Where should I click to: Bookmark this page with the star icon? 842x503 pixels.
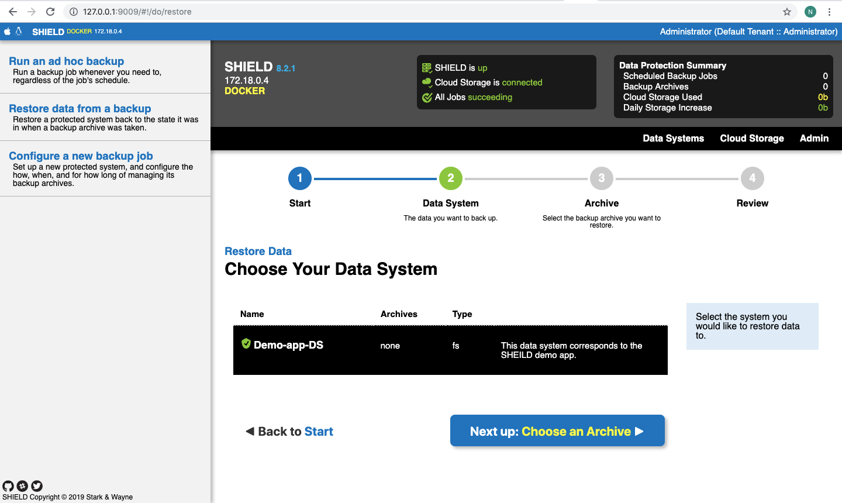tap(787, 12)
